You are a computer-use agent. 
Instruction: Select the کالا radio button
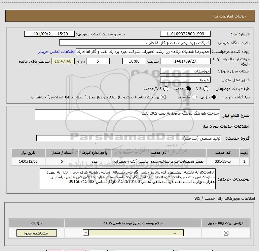(206, 89)
